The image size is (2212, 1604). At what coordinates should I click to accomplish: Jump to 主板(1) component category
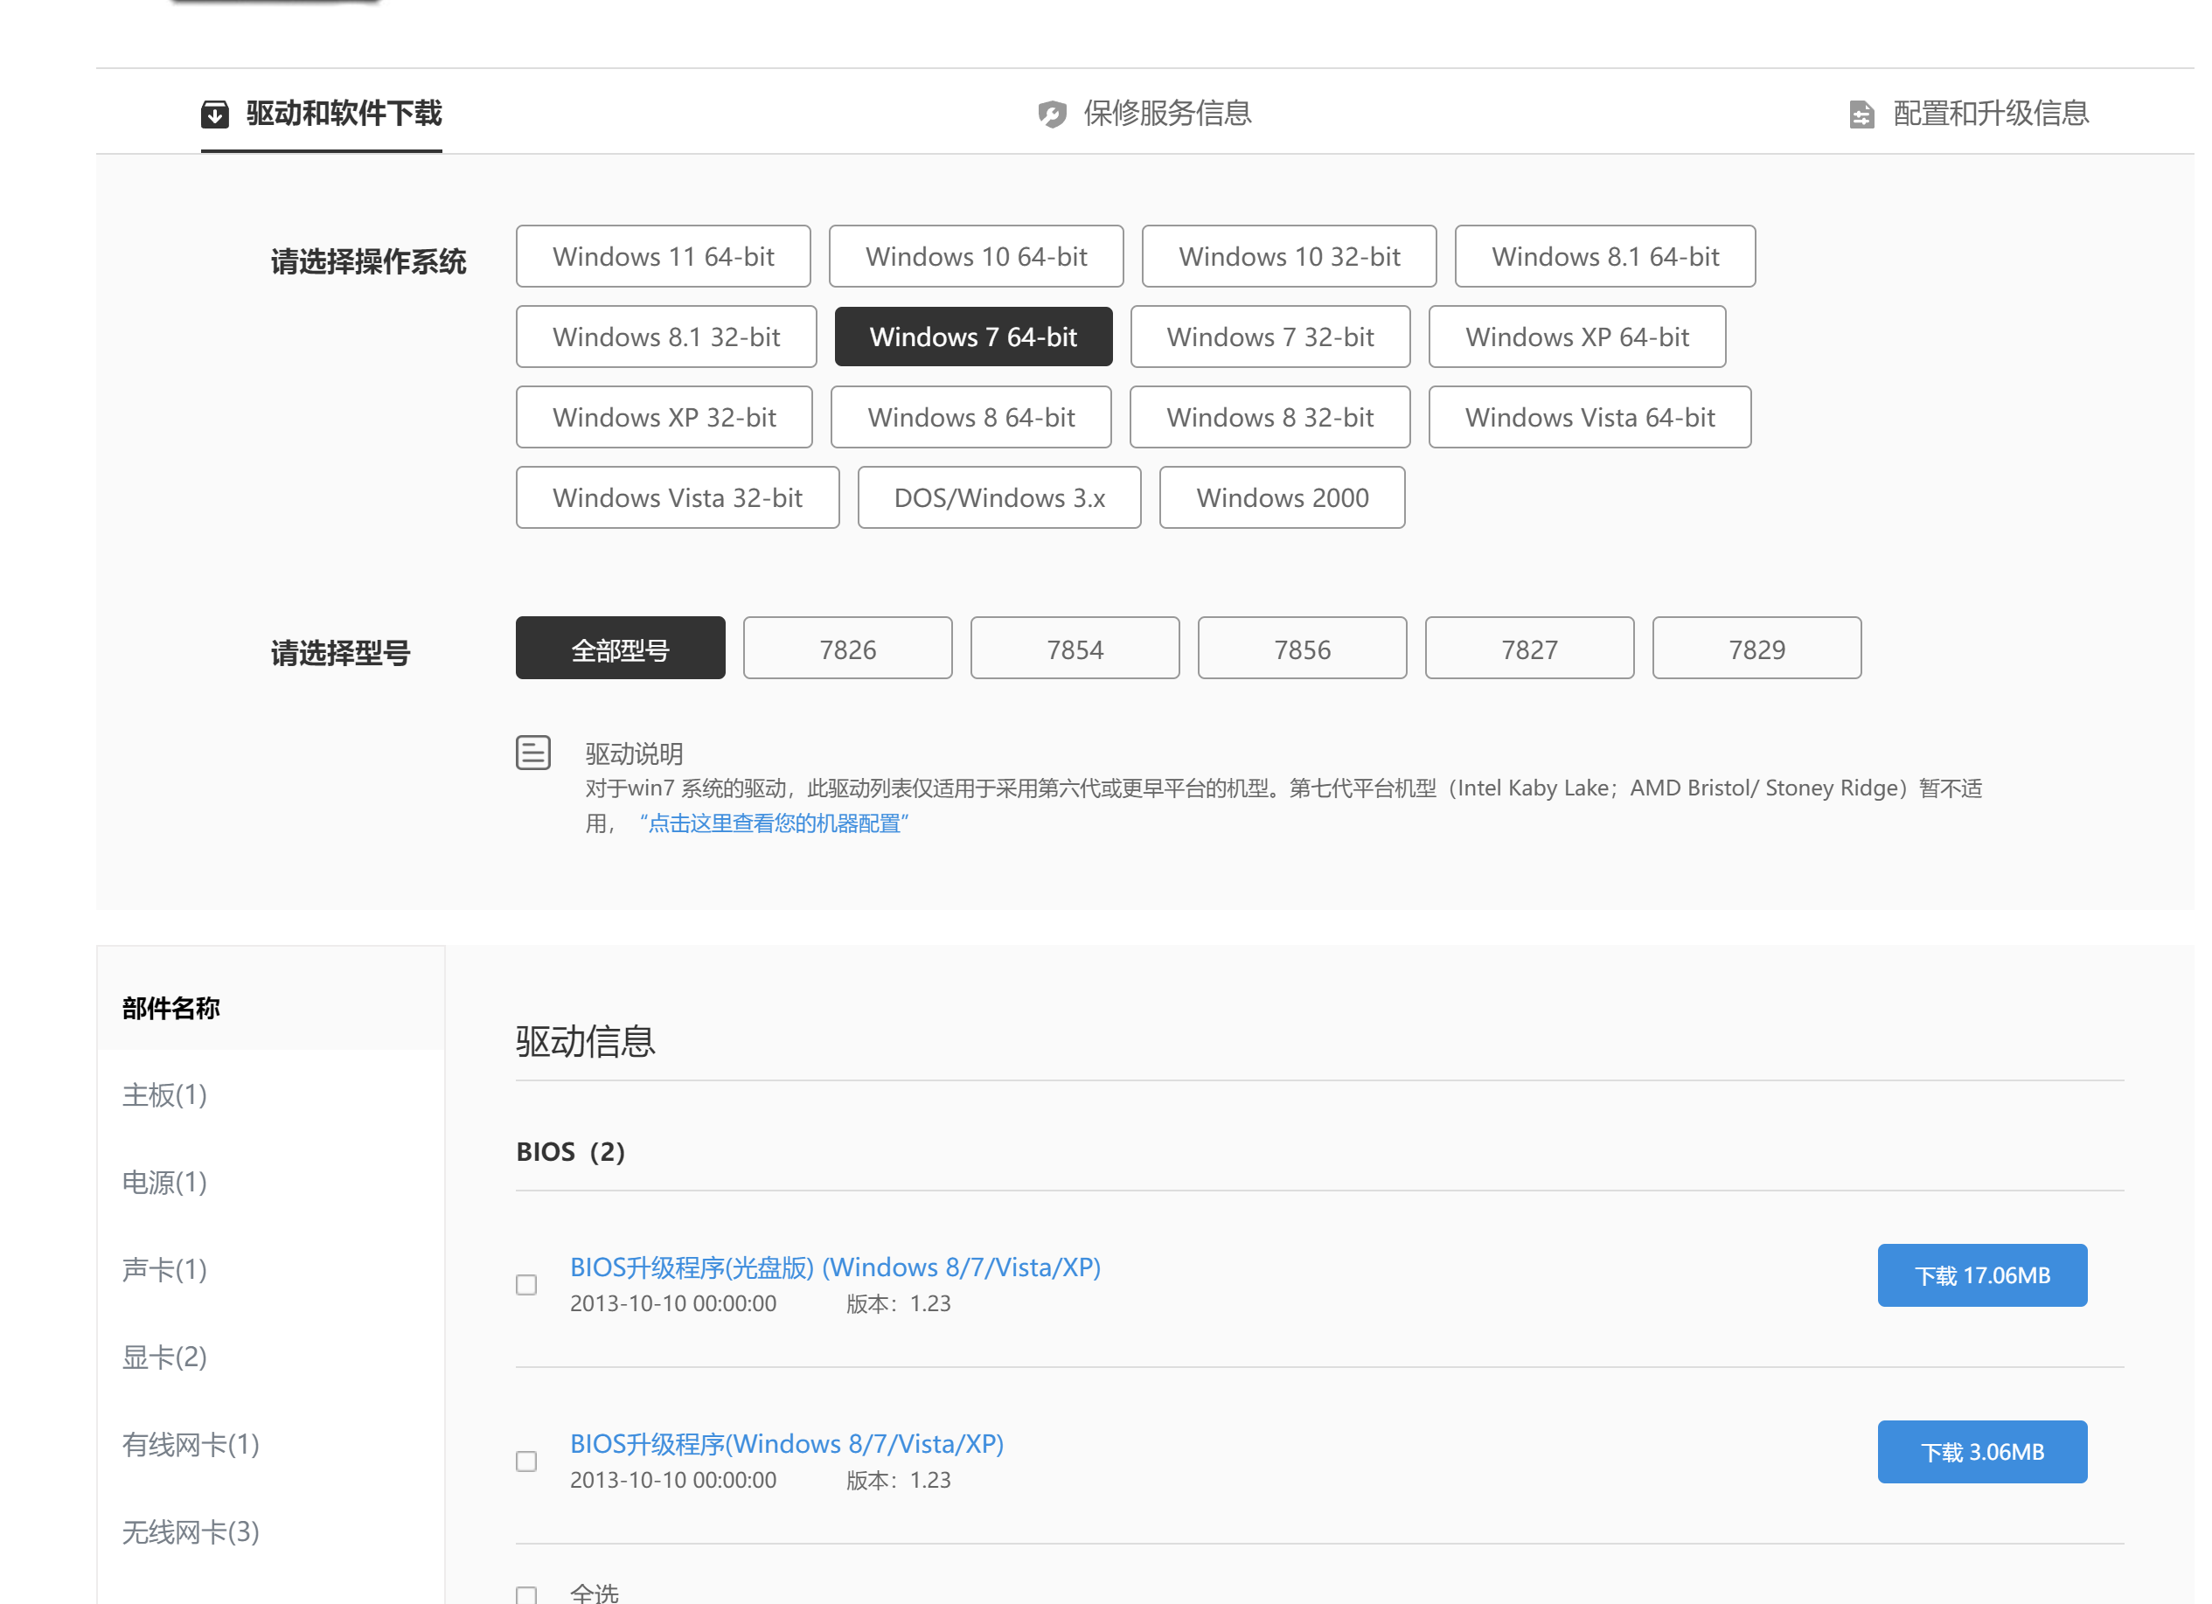point(163,1094)
